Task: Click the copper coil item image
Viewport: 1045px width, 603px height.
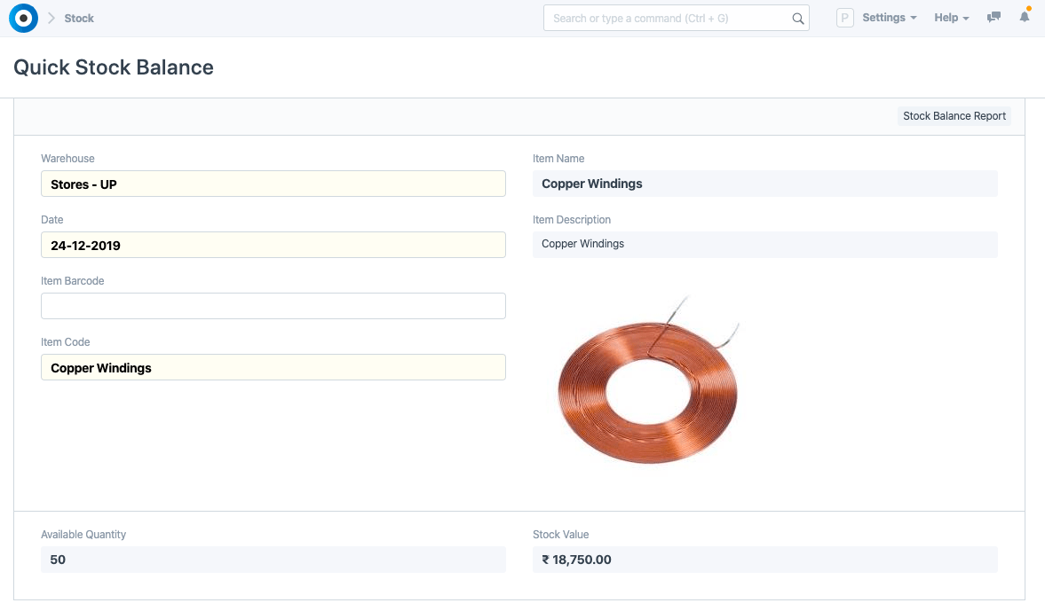Action: [648, 383]
